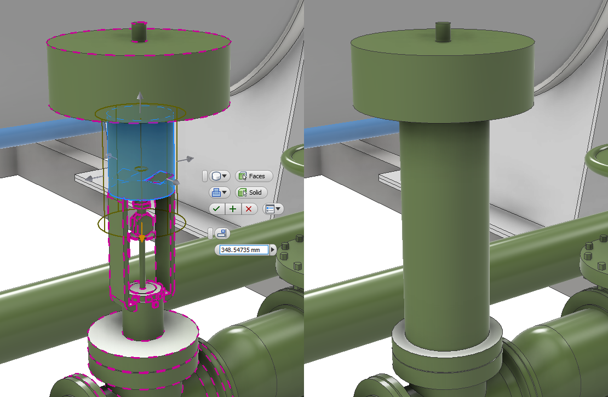This screenshot has width=608, height=397.
Task: Click the Faces selection button
Action: tap(254, 176)
